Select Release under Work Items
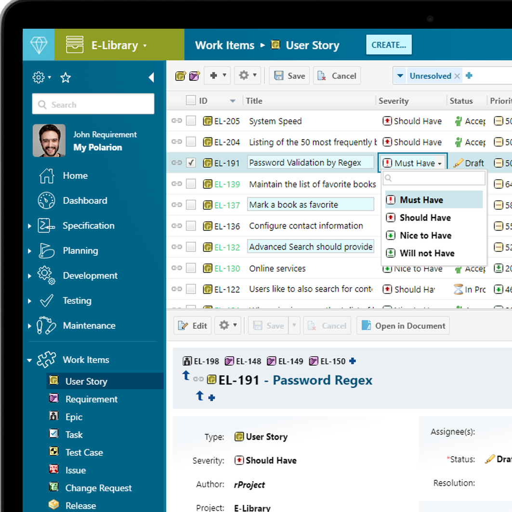The height and width of the screenshot is (512, 512). (80, 505)
